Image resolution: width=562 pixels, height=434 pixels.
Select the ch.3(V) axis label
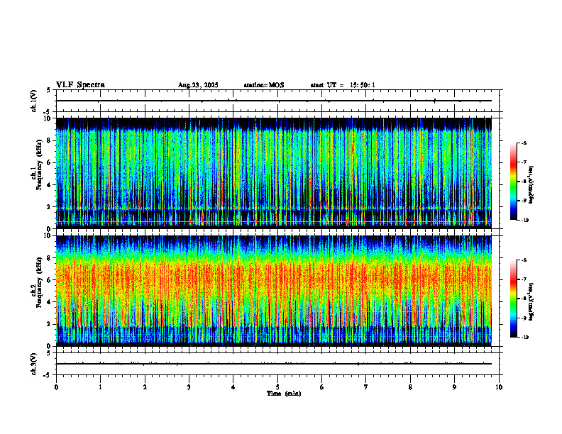[34, 364]
